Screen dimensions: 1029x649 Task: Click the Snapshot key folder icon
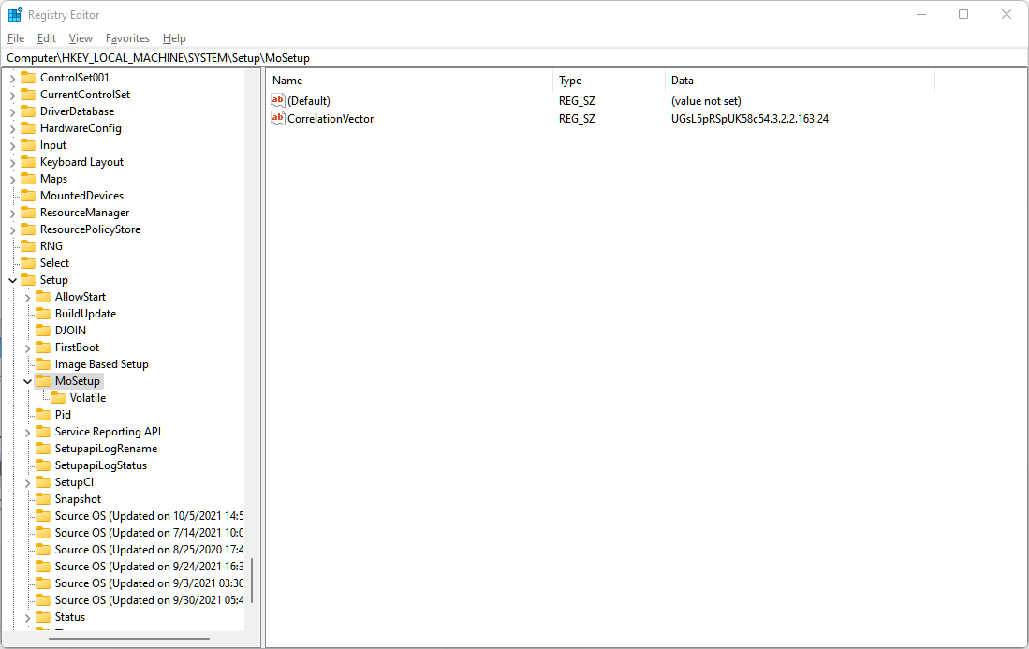pos(43,498)
